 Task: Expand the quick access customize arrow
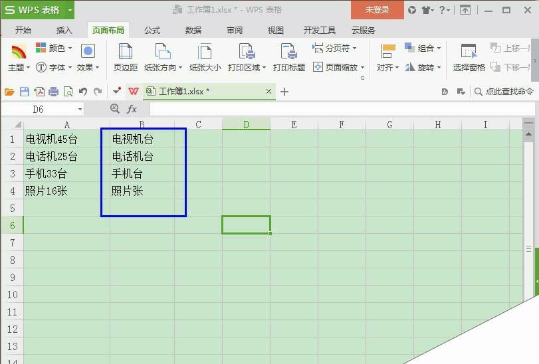point(117,91)
